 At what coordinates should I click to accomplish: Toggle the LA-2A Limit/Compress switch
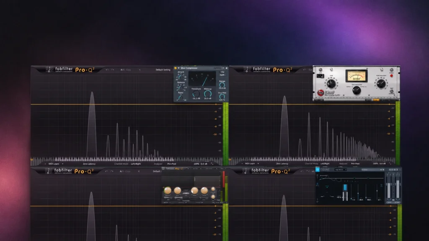pos(392,91)
